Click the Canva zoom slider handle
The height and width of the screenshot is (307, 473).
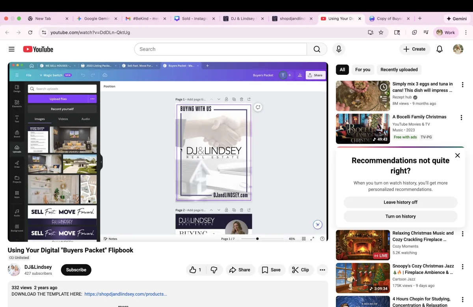257,239
